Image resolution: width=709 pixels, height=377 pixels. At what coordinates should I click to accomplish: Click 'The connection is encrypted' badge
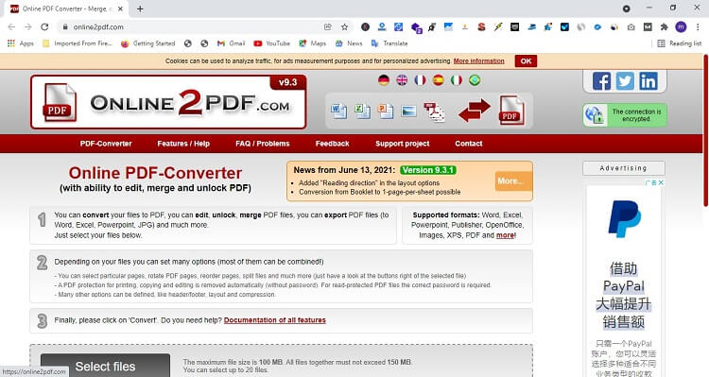click(625, 115)
